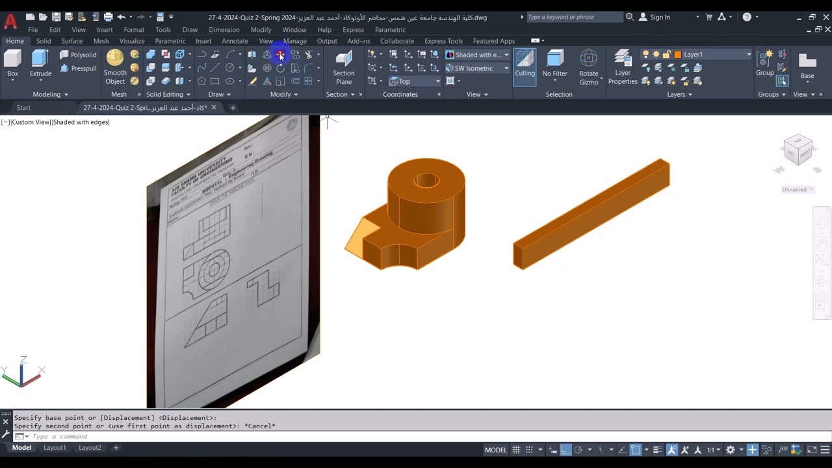Screen dimensions: 832x468
Task: Click the Undo arrow in quick access toolbar
Action: coord(121,17)
